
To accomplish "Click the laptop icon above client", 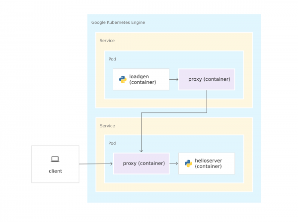I will tap(55, 159).
